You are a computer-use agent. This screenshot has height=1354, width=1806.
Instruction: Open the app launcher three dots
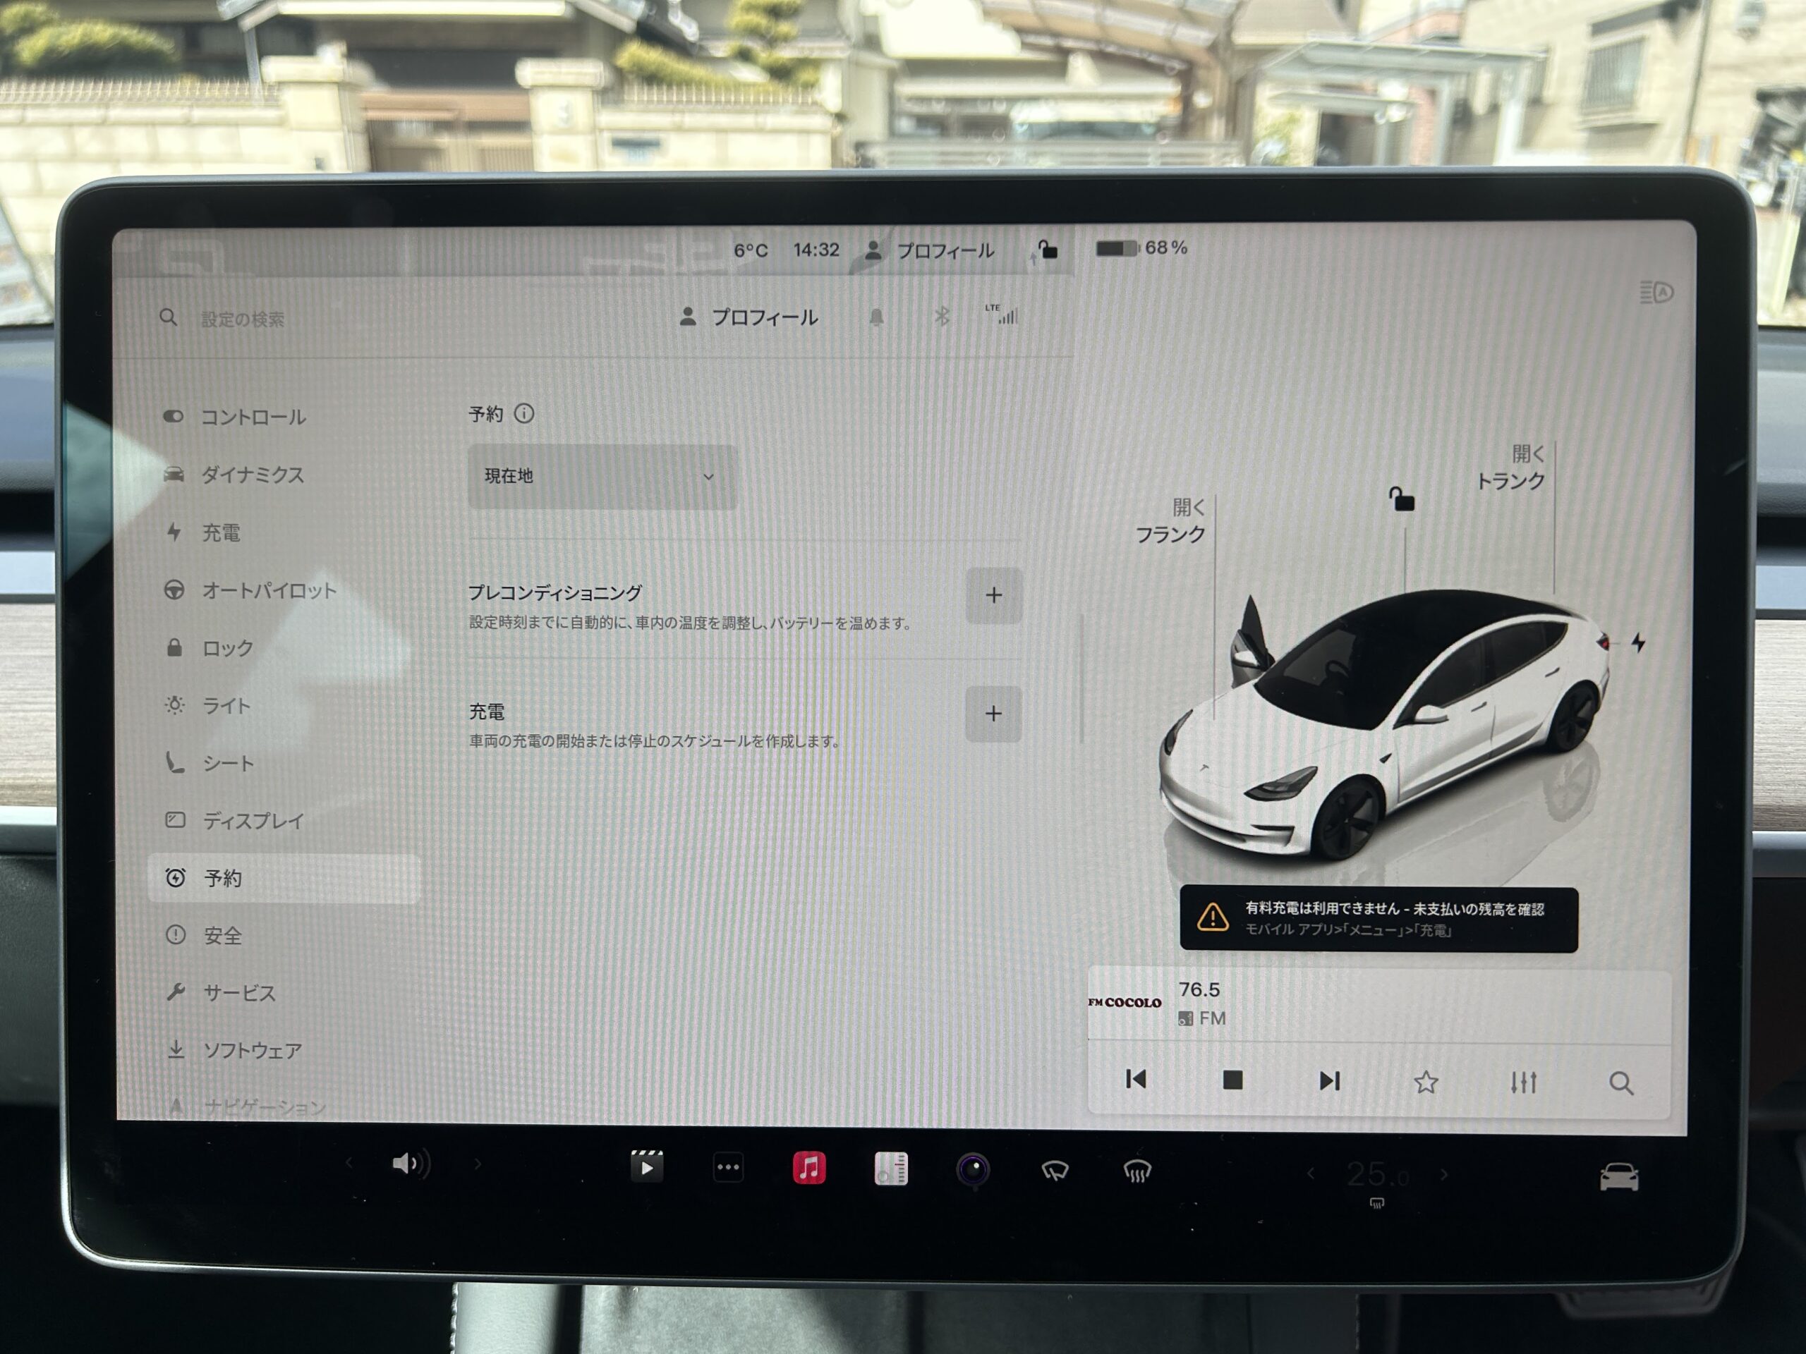click(728, 1168)
